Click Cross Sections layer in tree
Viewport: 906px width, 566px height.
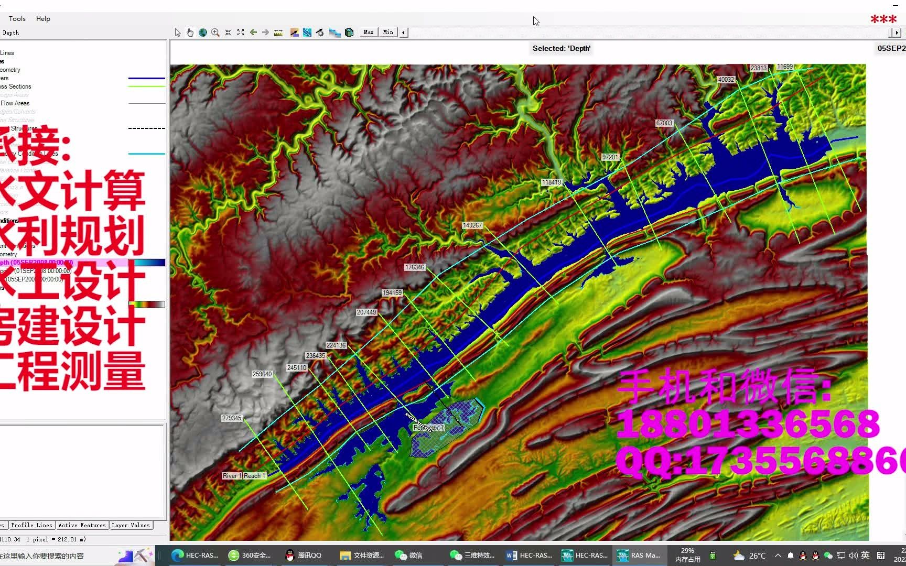pos(16,86)
